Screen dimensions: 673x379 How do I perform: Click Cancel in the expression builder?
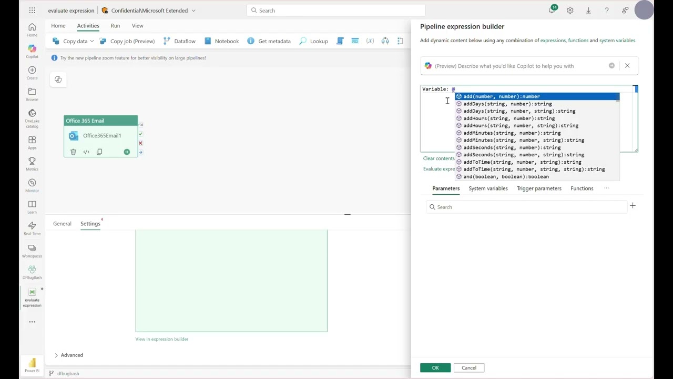click(469, 367)
